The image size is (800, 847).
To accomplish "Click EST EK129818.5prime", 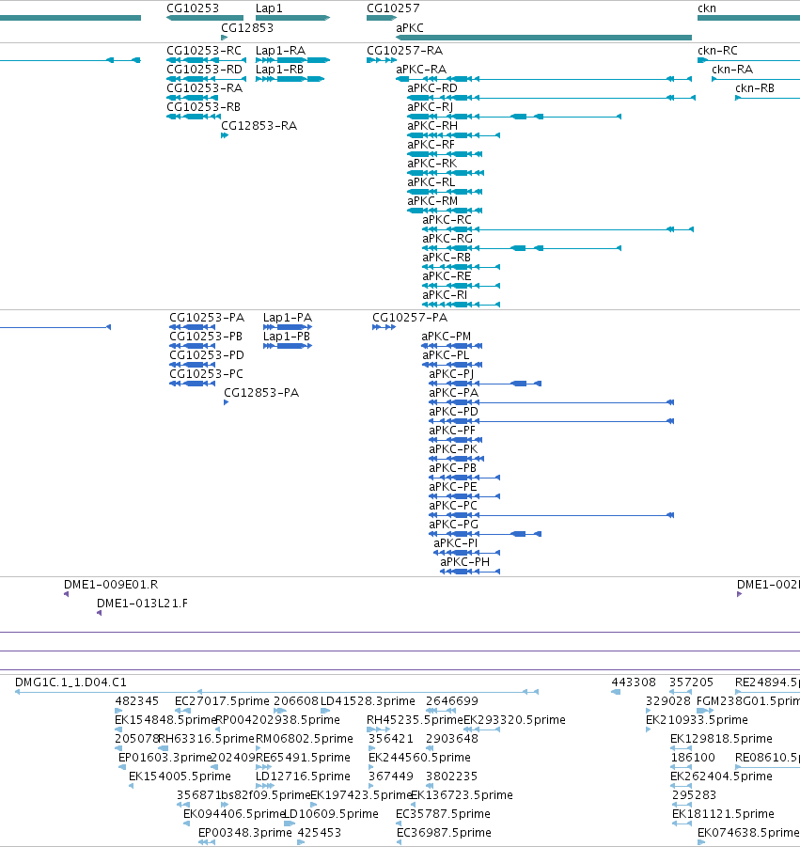I will [x=682, y=748].
